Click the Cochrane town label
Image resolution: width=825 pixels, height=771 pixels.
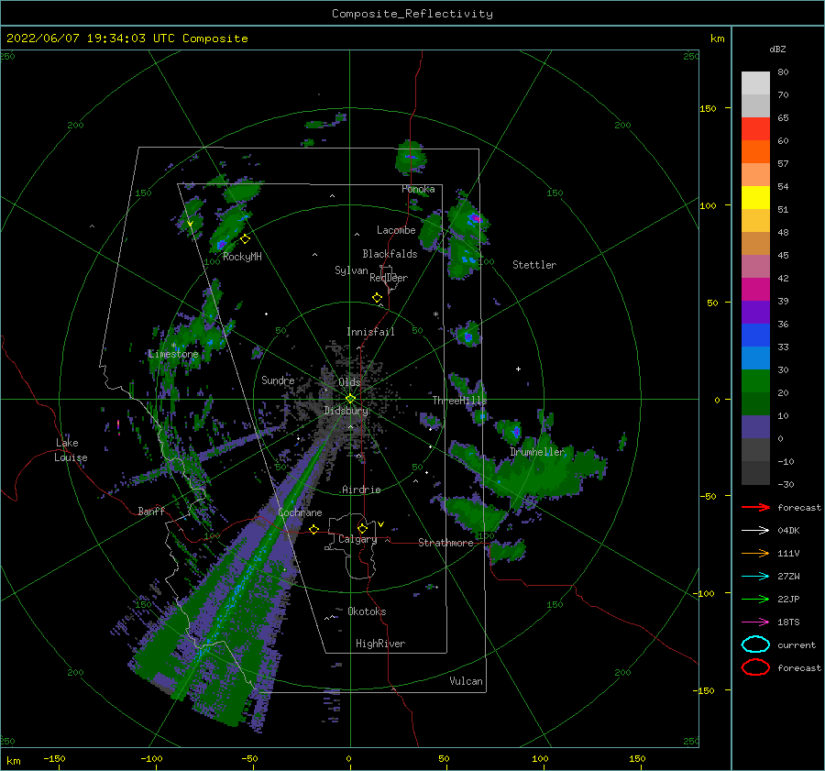click(x=300, y=512)
